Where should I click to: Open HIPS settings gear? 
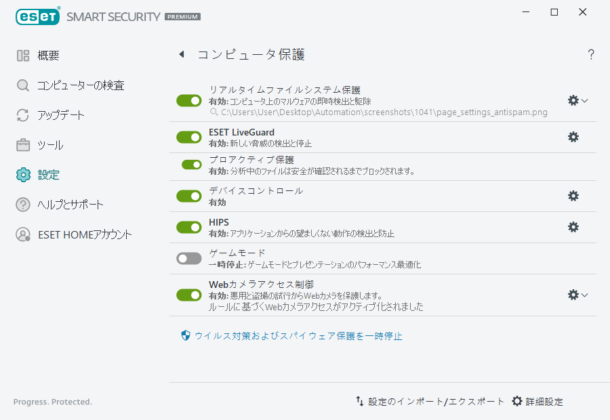(x=573, y=227)
